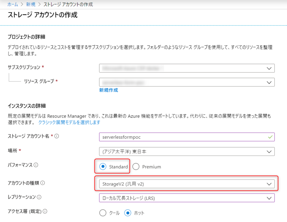
Task: Choose the ホット access tier option
Action: pyautogui.click(x=128, y=213)
